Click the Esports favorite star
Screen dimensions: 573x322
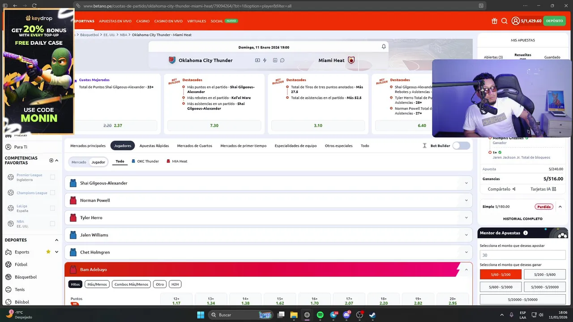point(48,252)
